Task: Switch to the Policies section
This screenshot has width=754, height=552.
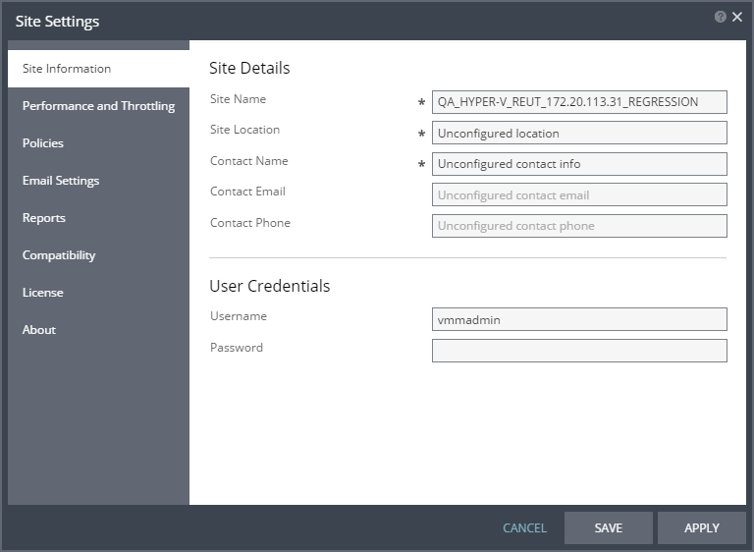Action: (98, 143)
